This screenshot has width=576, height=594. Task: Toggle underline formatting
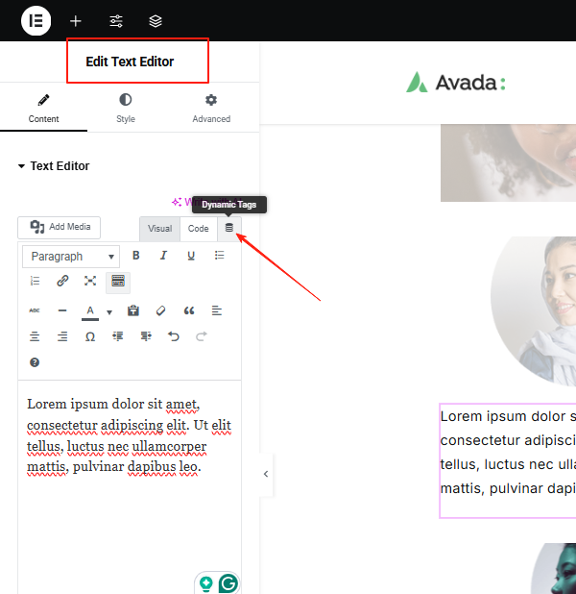point(191,256)
